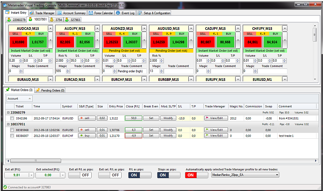This screenshot has width=323, height=191.
Task: Click the vertical scrollbar of symbol panels
Action: coord(315,35)
